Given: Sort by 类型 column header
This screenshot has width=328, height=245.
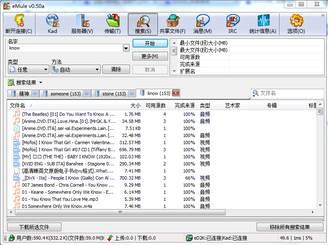Looking at the screenshot, I should (x=210, y=105).
